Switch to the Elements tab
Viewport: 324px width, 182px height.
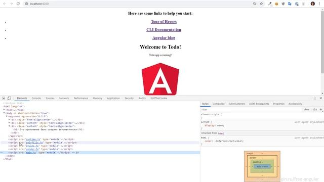tap(22, 98)
